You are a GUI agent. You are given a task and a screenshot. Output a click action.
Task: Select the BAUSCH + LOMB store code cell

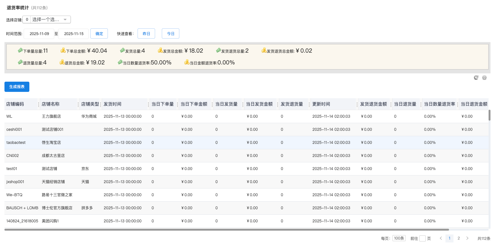tap(22, 208)
